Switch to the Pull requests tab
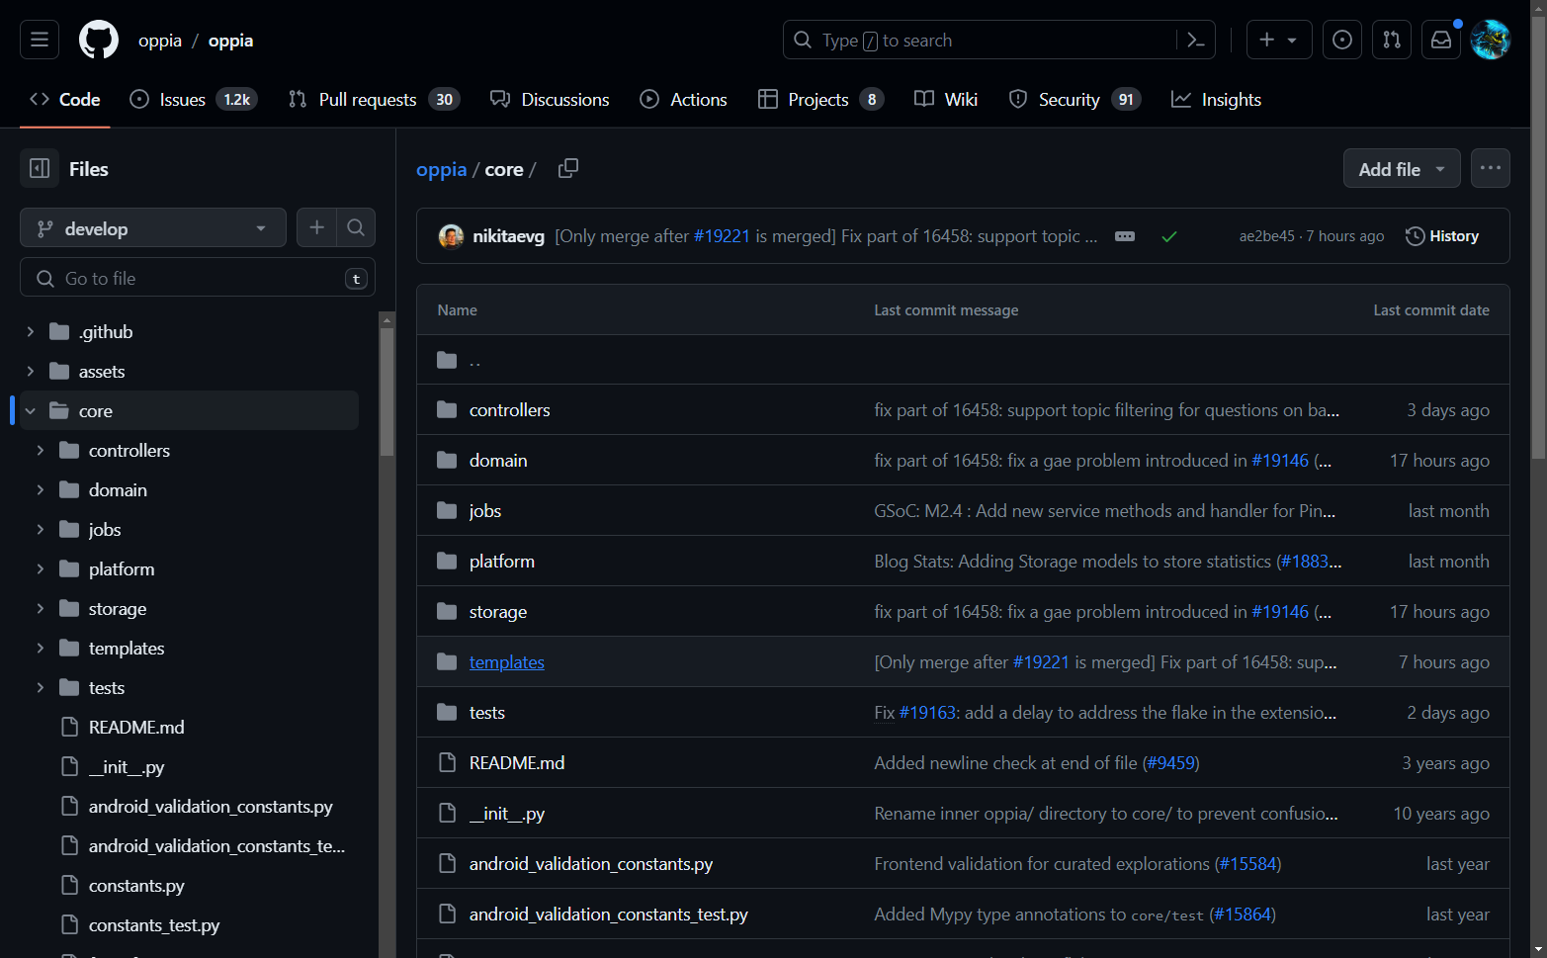 [375, 99]
